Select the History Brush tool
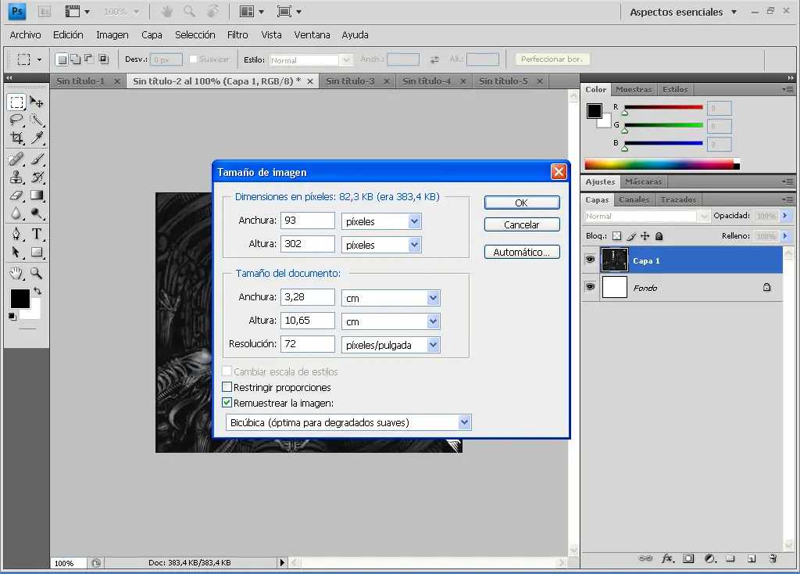Screen dimensions: 800x574 tap(37, 178)
